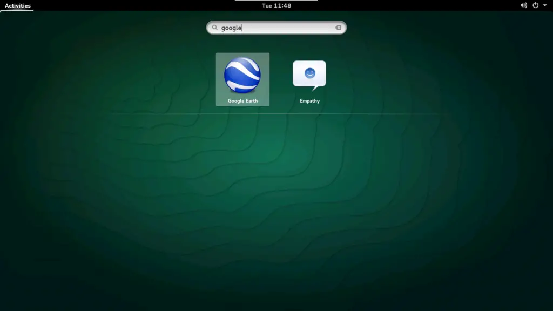The width and height of the screenshot is (553, 311).
Task: Click the Activities button
Action: pos(18,5)
